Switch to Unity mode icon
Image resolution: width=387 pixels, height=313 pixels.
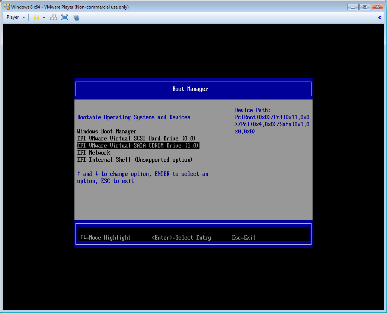pos(76,18)
